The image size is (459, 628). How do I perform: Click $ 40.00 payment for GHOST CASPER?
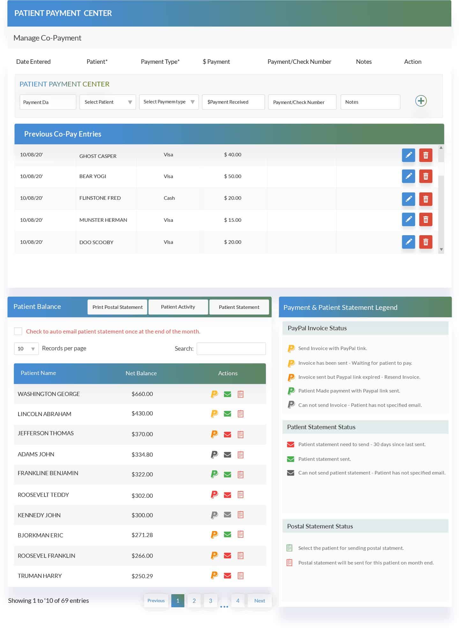(233, 154)
